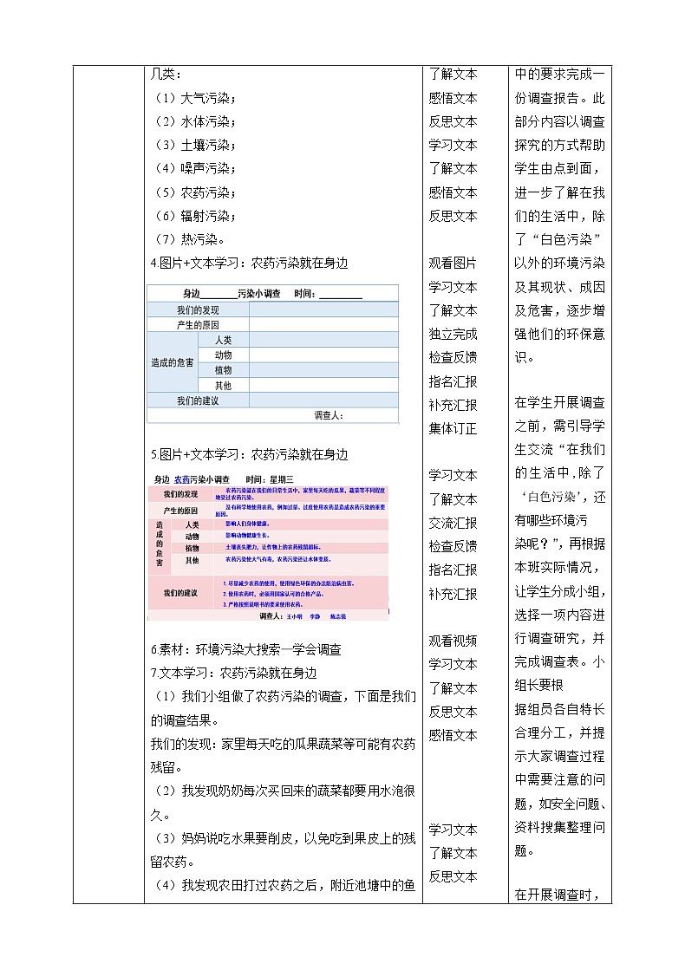Image resolution: width=685 pixels, height=970 pixels.
Task: Click the line '(3)土壤污染;'
Action: pyautogui.click(x=193, y=146)
